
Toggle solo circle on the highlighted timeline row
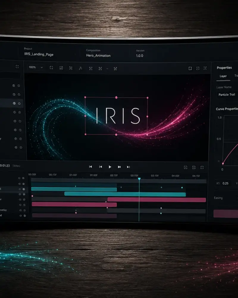coord(24,189)
